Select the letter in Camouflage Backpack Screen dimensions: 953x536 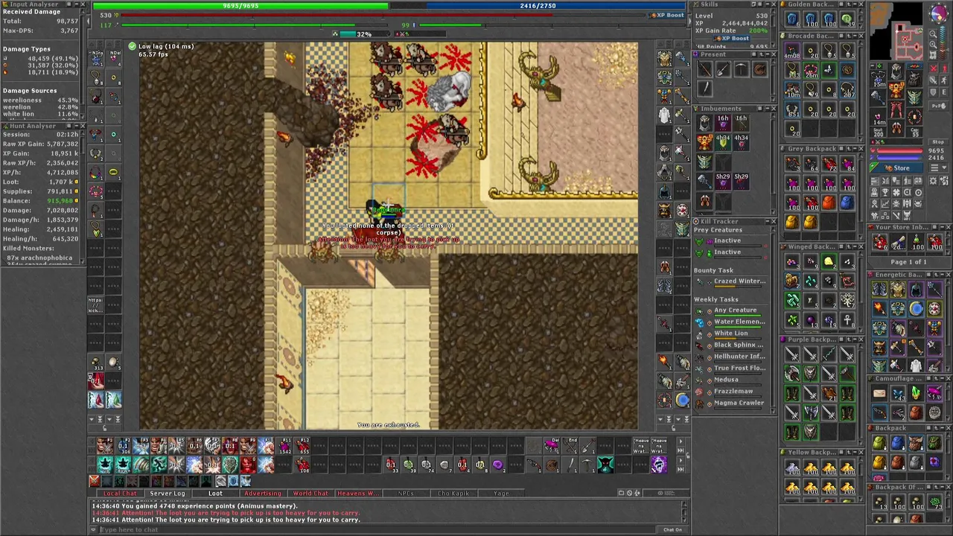click(x=879, y=394)
